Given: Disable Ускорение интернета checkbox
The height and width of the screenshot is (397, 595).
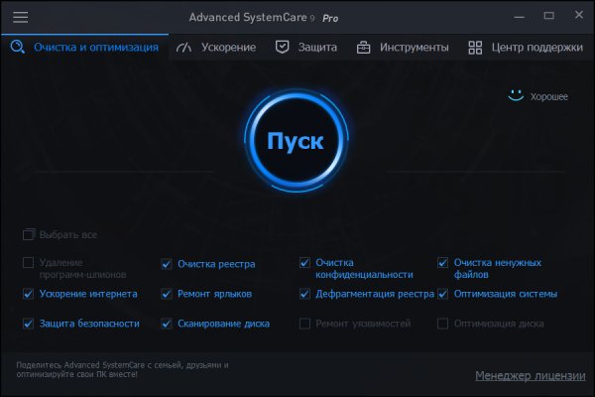Looking at the screenshot, I should tap(28, 294).
